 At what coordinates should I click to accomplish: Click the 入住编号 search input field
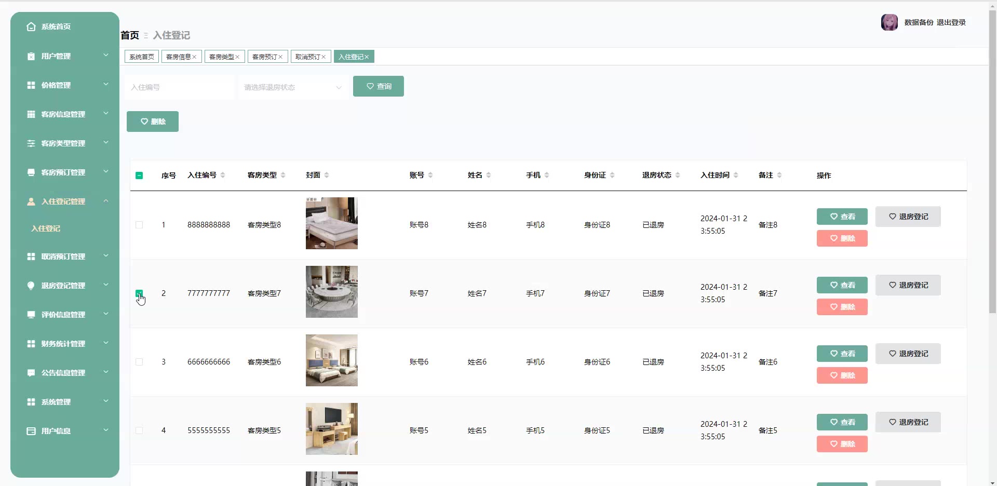coord(180,87)
